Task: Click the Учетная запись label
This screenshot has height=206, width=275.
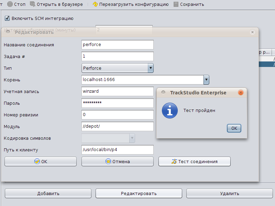Action: (21, 92)
